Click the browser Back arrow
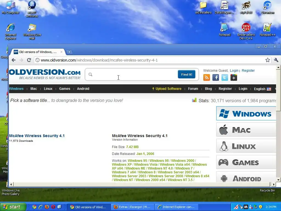Screen dimensions: 281x211 click(14, 60)
